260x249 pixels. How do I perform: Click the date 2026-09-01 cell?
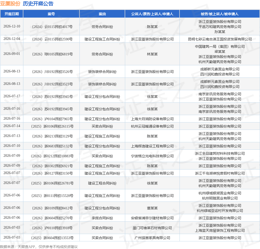12,54
